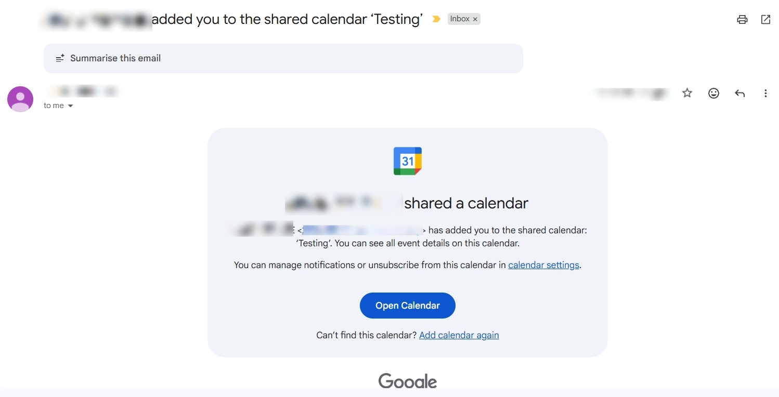Open email in a new window
The height and width of the screenshot is (397, 779).
click(x=765, y=20)
